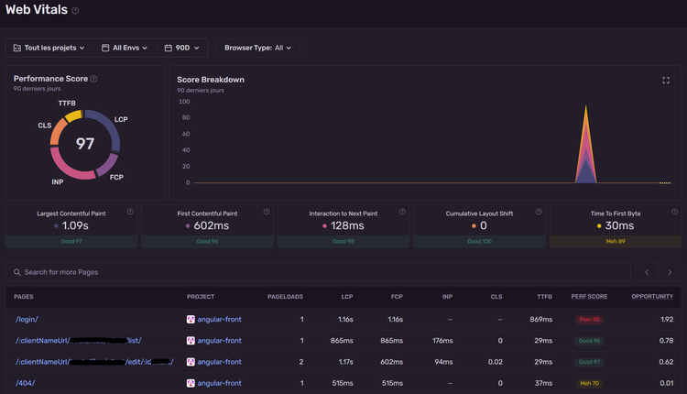Open the Tout les projets project selector
This screenshot has width=687, height=394.
click(x=49, y=48)
